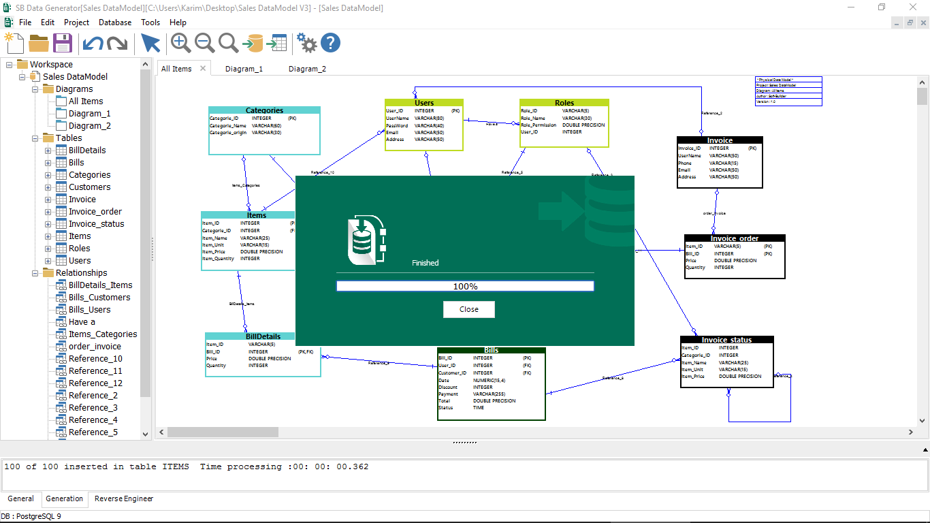
Task: Expand the Categories table node
Action: click(x=48, y=175)
